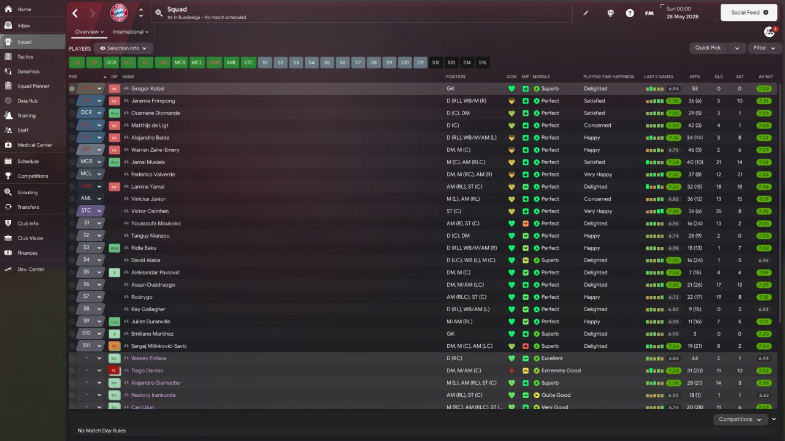Open the Filter dropdown
This screenshot has height=441, width=785.
(x=764, y=48)
